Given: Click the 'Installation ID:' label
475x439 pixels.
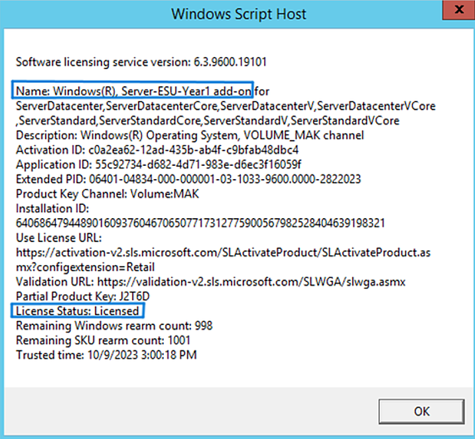Looking at the screenshot, I should coord(52,209).
